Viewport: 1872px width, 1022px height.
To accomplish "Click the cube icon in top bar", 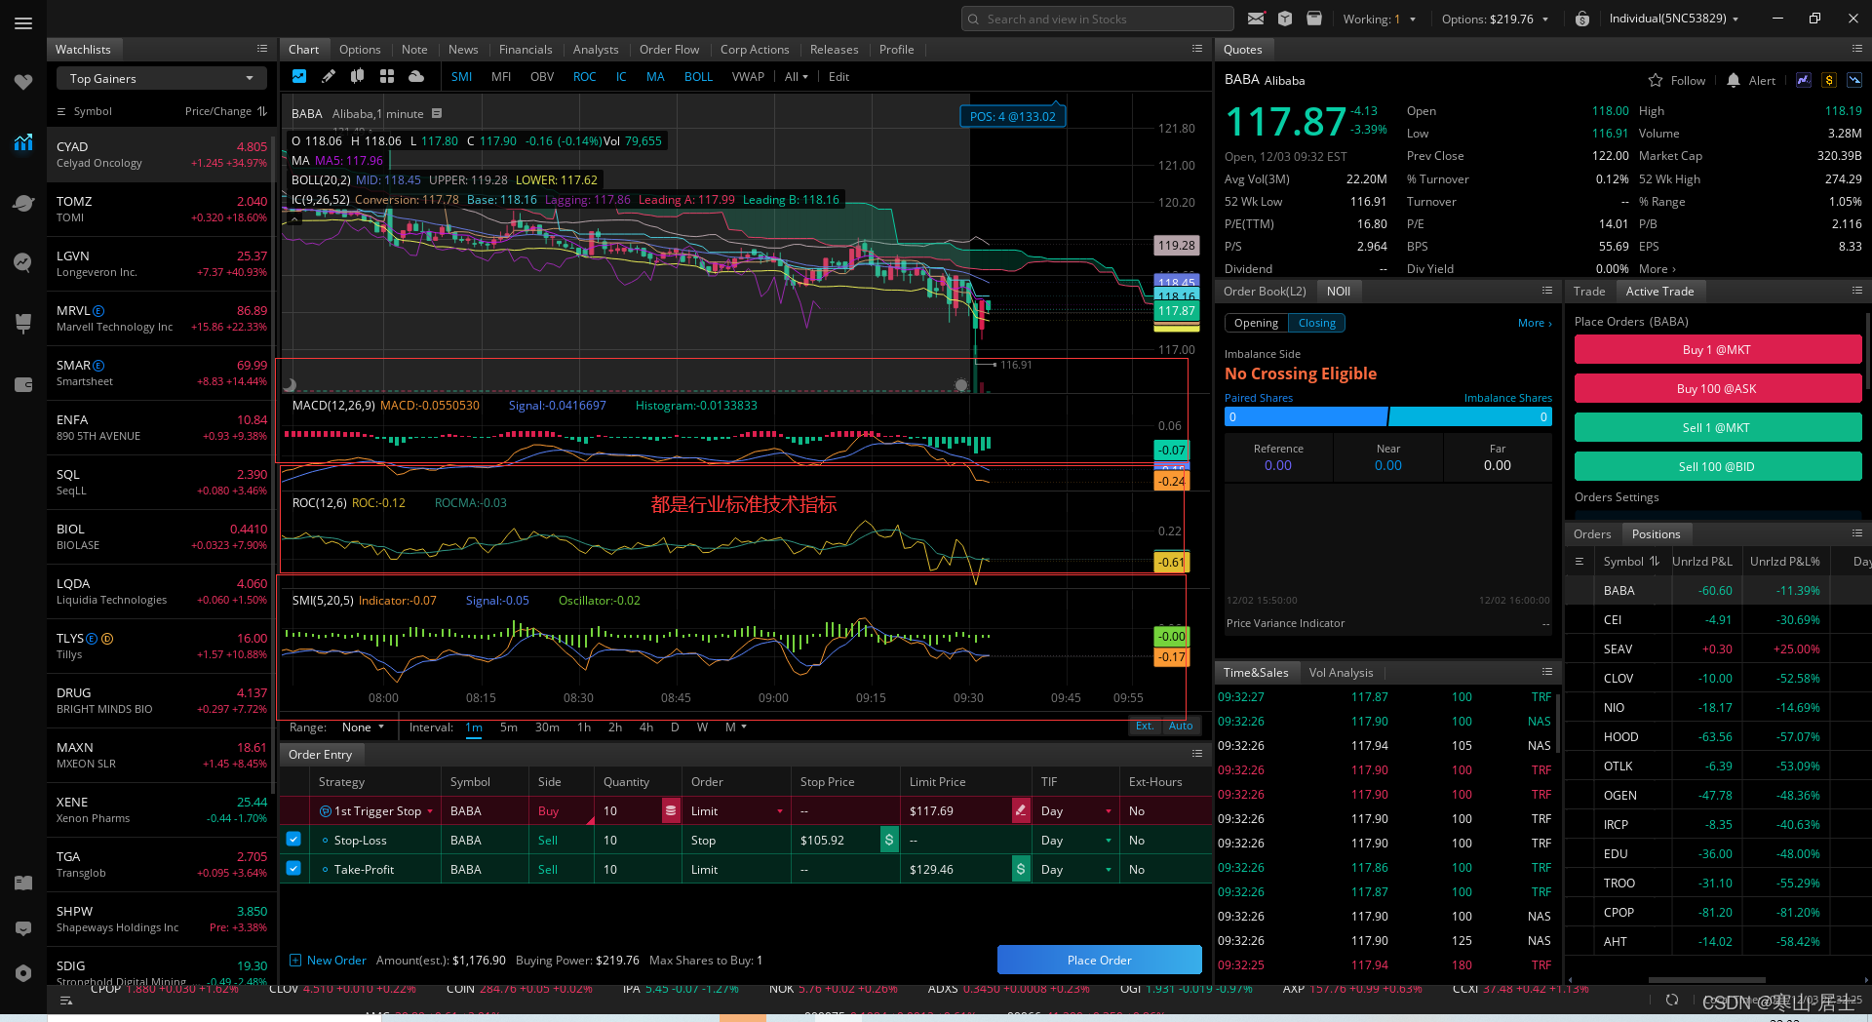I will (1285, 19).
